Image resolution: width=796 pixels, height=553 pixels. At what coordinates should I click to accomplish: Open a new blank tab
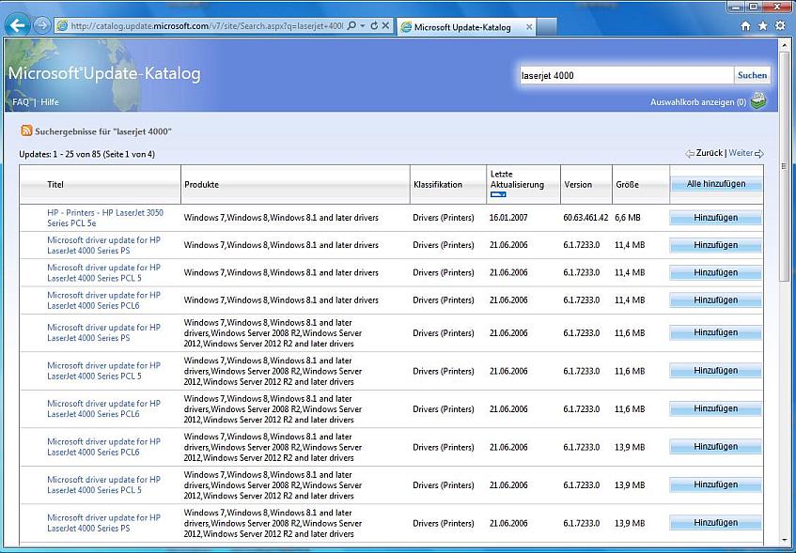(x=547, y=27)
